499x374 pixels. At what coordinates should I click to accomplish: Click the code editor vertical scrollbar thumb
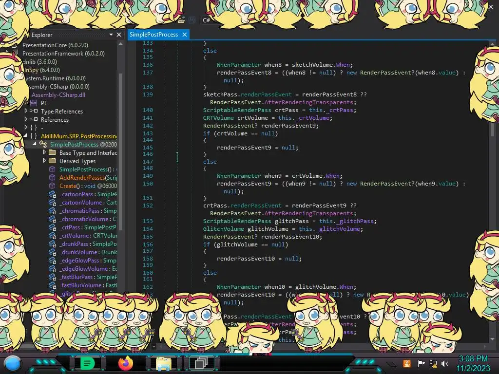tap(492, 129)
